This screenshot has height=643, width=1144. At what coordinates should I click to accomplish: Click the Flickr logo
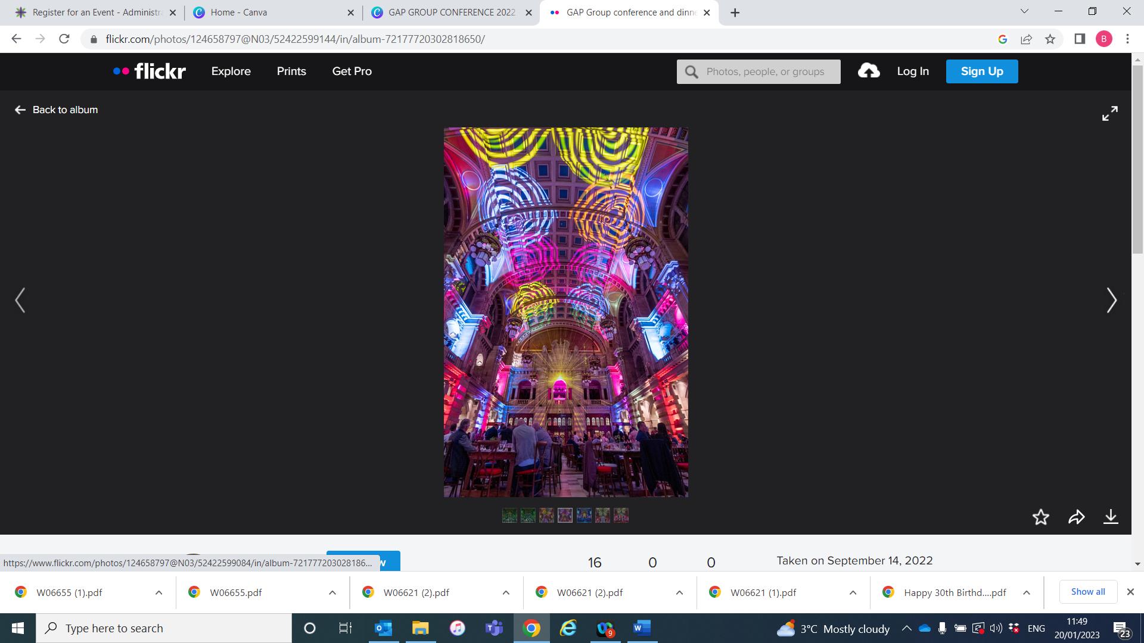tap(150, 71)
